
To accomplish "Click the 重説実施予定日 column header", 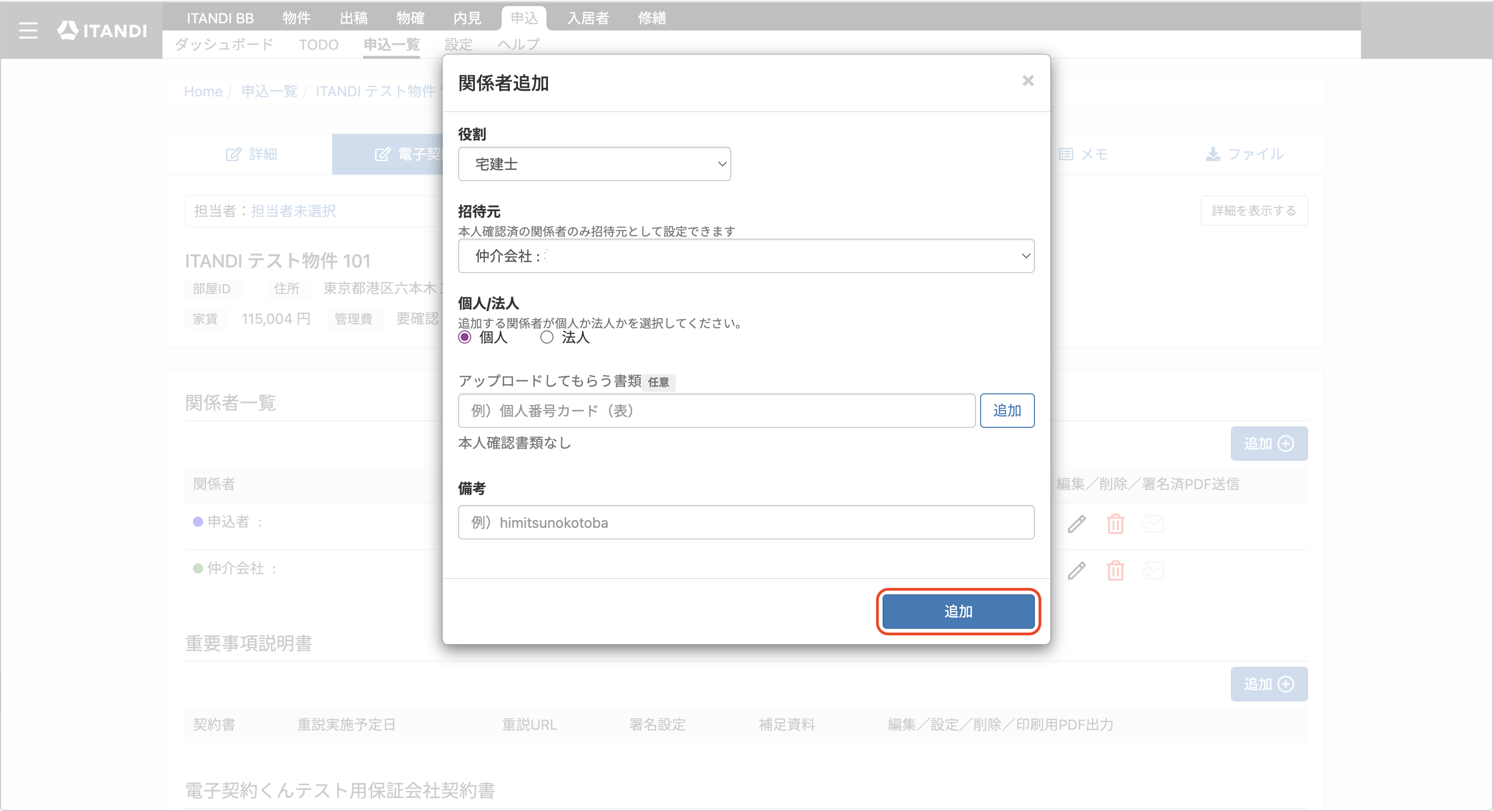I will coord(346,724).
